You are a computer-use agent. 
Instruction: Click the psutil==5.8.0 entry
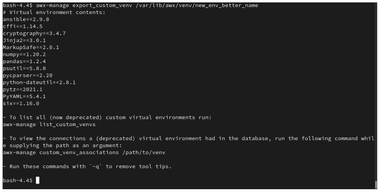click(24, 68)
